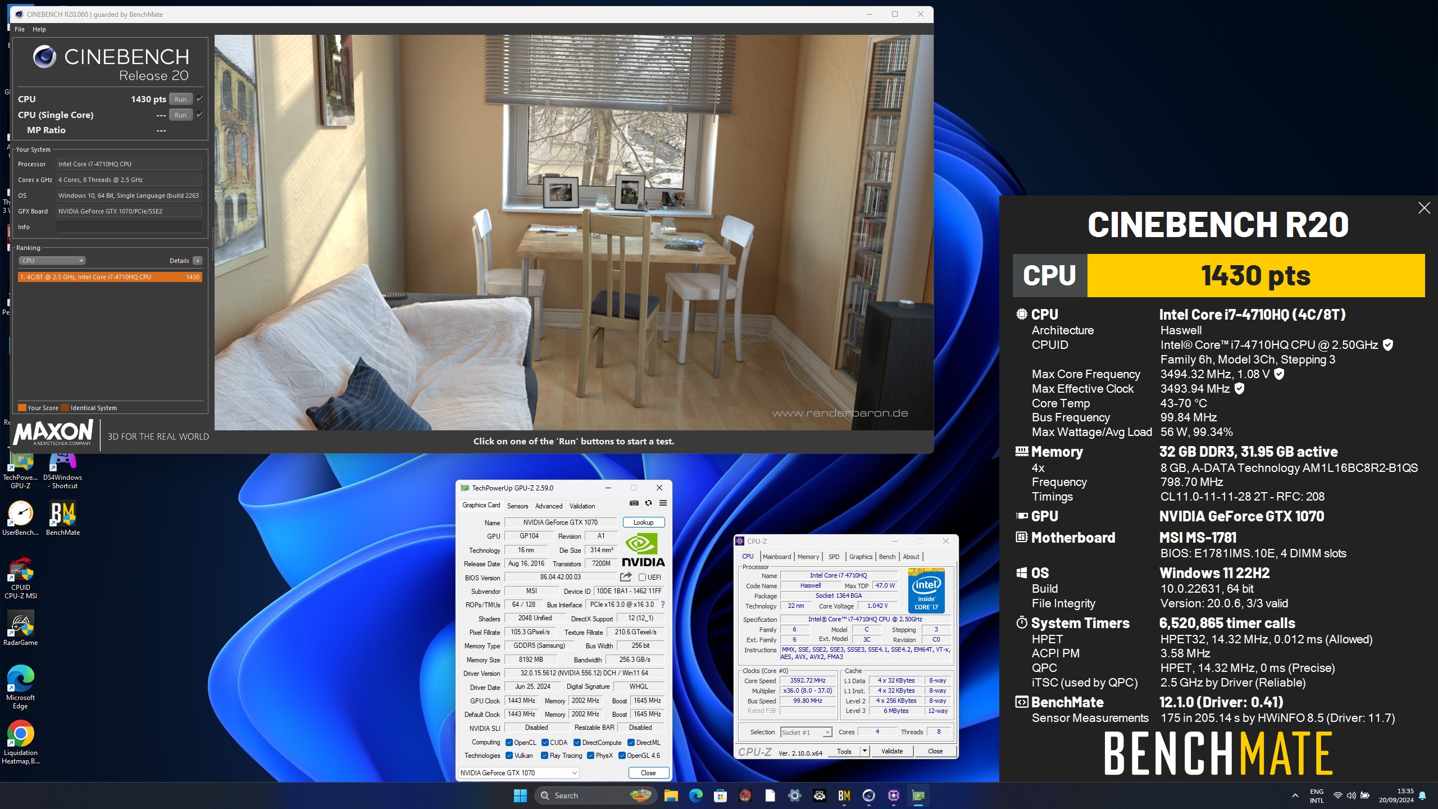
Task: Toggle the OpenCL checkbox
Action: tap(509, 743)
